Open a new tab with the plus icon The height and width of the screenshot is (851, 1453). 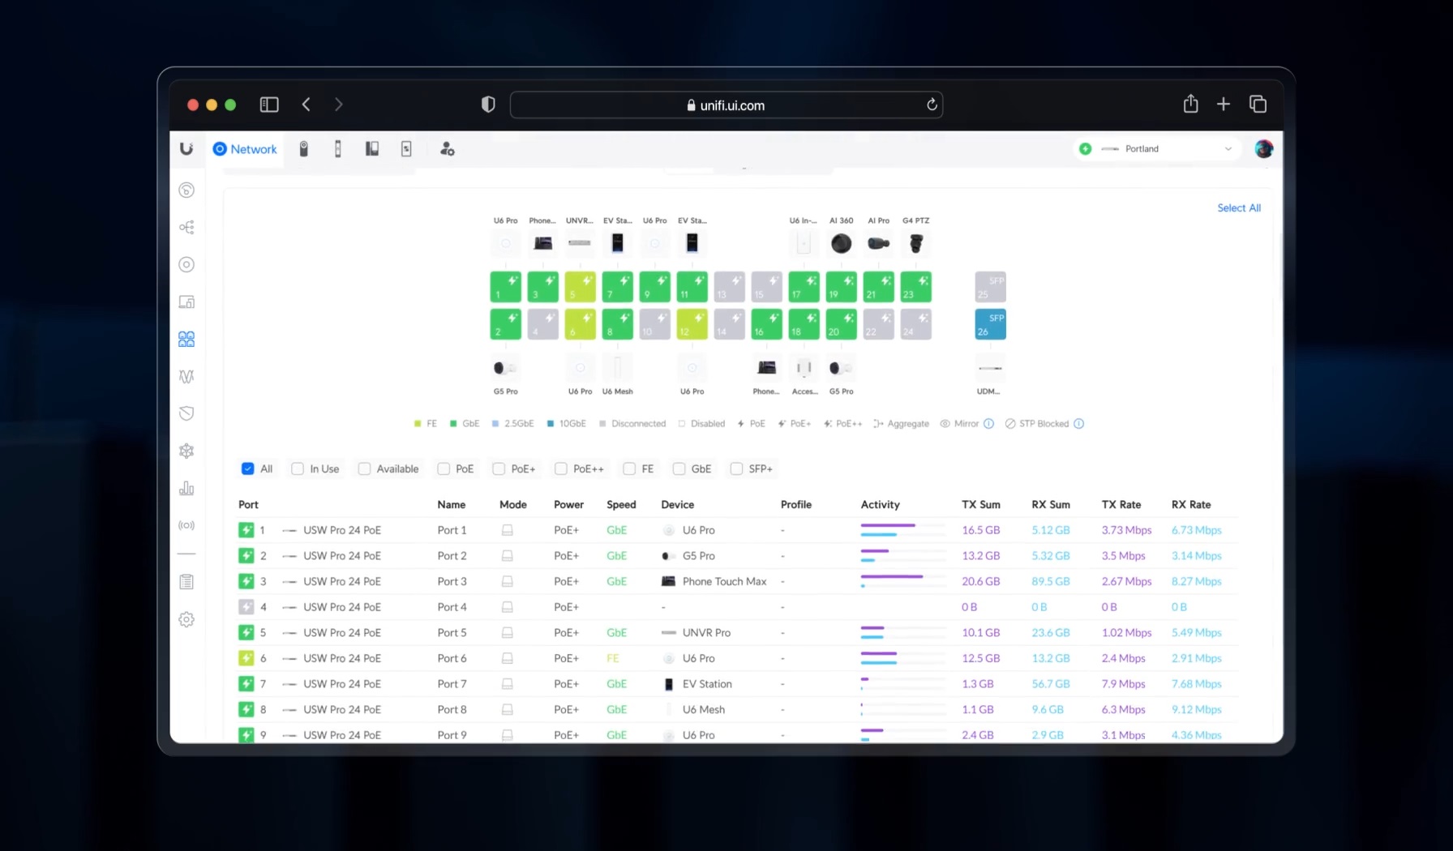tap(1224, 104)
